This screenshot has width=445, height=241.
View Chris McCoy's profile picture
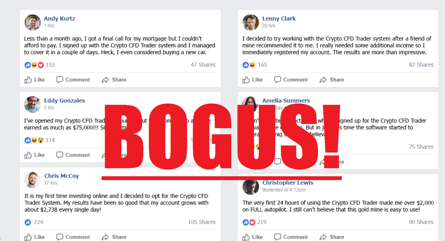pyautogui.click(x=32, y=179)
